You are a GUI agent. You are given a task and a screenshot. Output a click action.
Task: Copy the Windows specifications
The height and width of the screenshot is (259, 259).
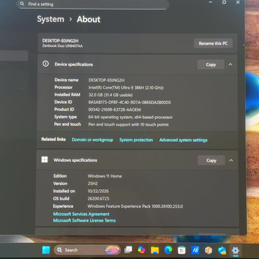click(211, 161)
